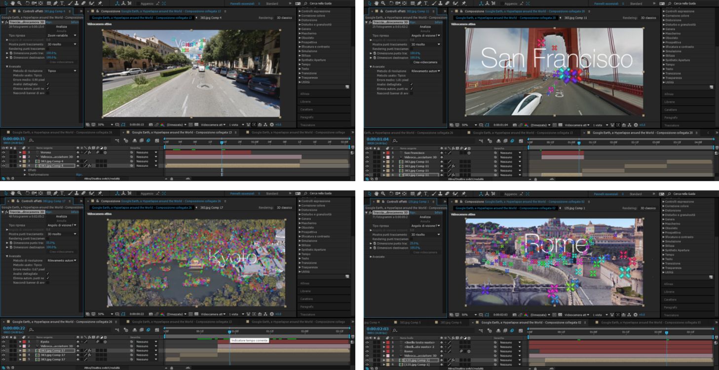This screenshot has width=719, height=370.
Task: Select the Brush tool in San Francisco screenshot
Action: pyautogui.click(x=434, y=3)
